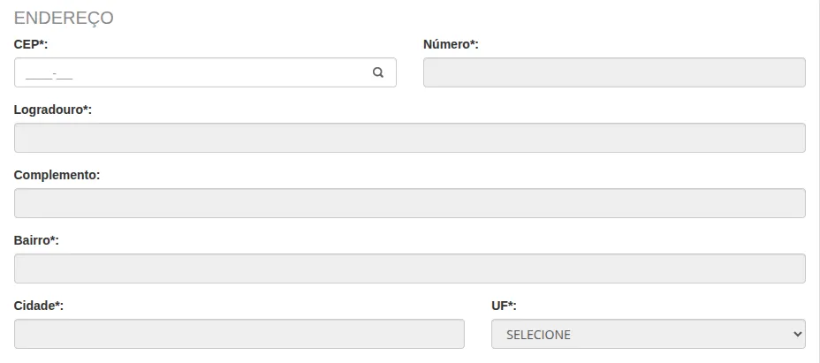Click the ENDEREÇO section heading

[x=64, y=18]
